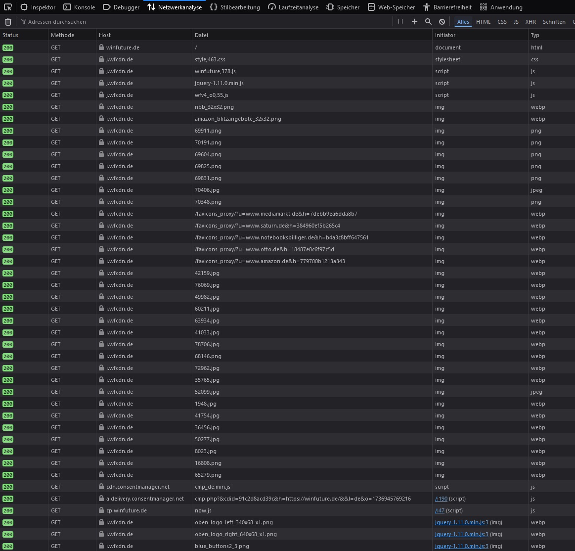Viewport: 575px width, 551px height.
Task: Click 200 status badge of now.js row
Action: coord(8,510)
